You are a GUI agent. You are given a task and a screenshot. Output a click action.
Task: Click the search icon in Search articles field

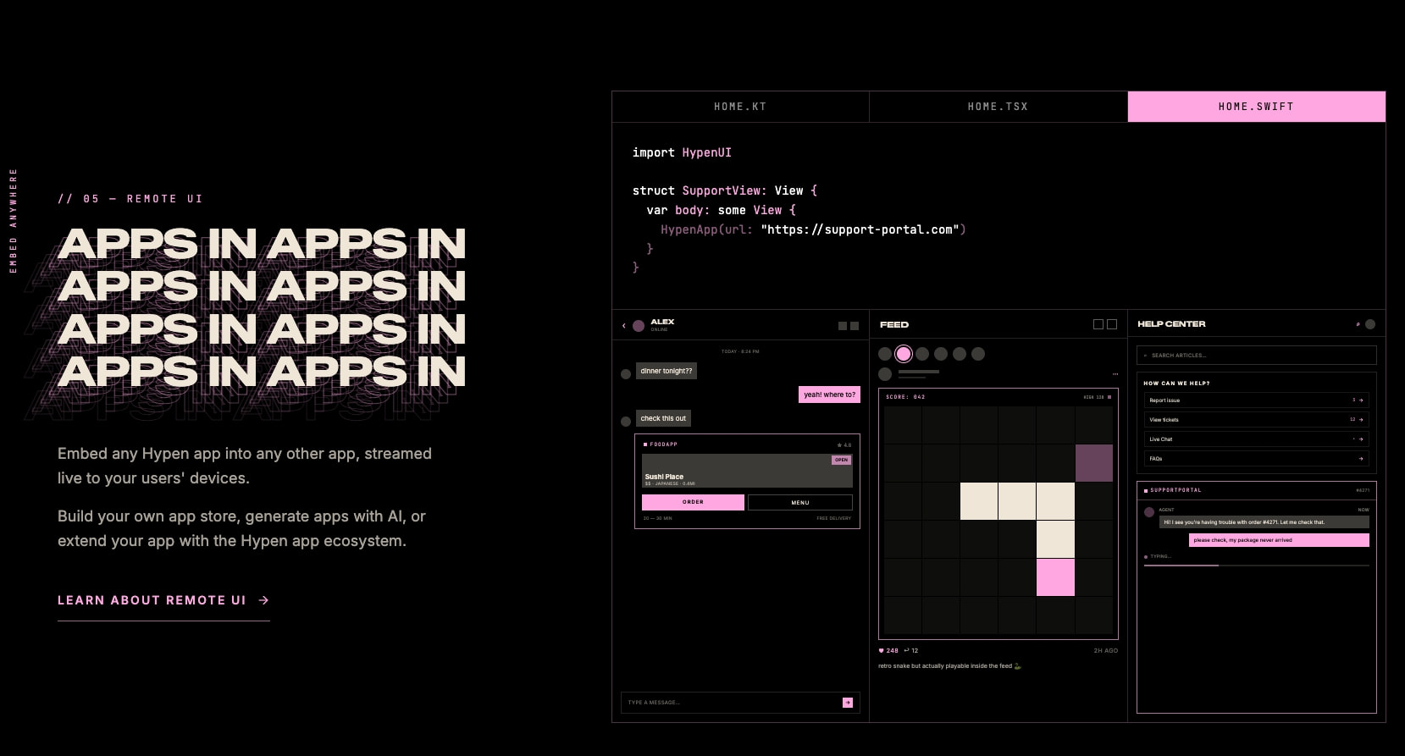(x=1145, y=356)
